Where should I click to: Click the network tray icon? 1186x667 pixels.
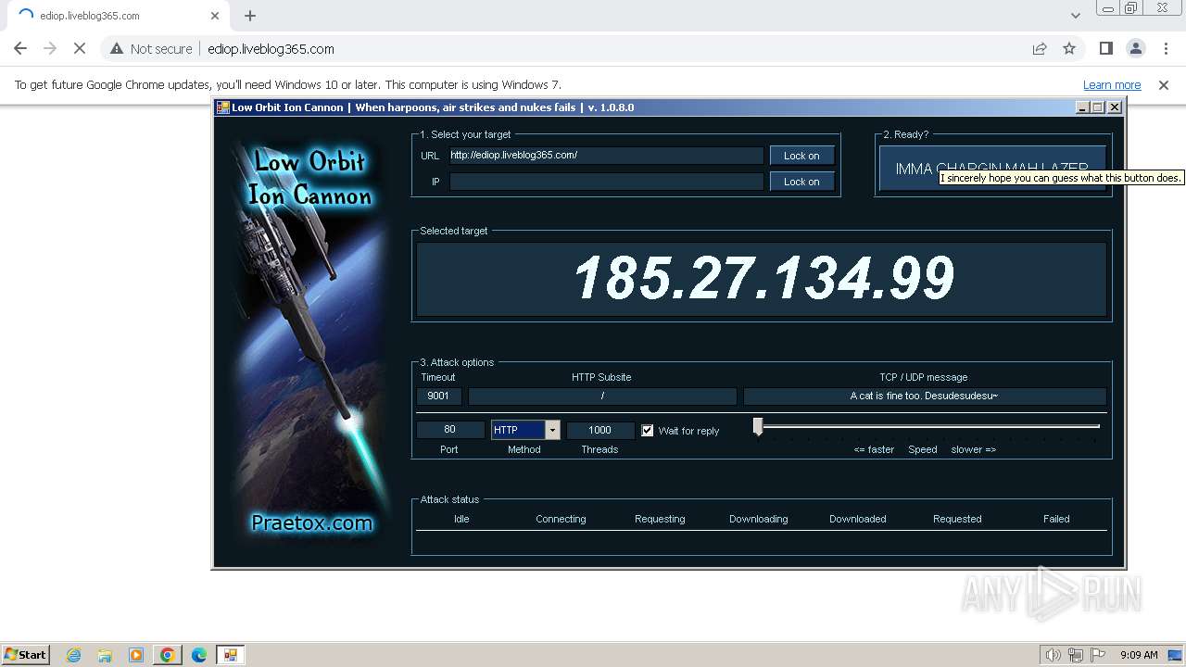1076,655
